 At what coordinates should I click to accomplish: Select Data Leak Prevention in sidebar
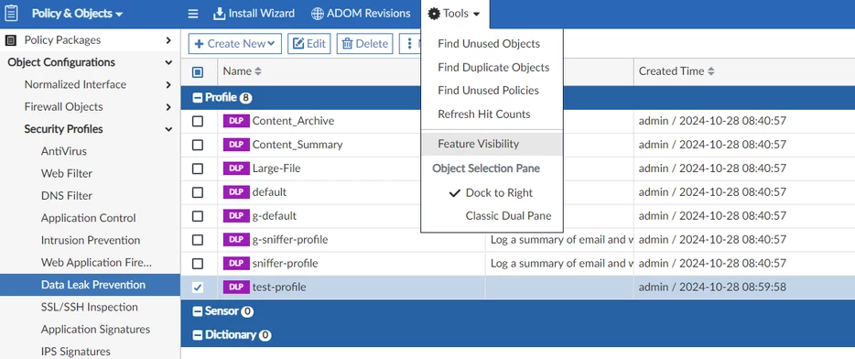tap(90, 285)
